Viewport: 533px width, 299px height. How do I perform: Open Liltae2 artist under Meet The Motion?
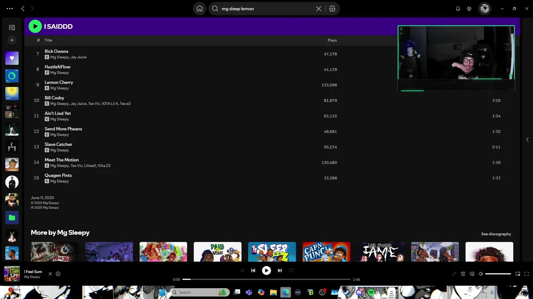coord(90,166)
